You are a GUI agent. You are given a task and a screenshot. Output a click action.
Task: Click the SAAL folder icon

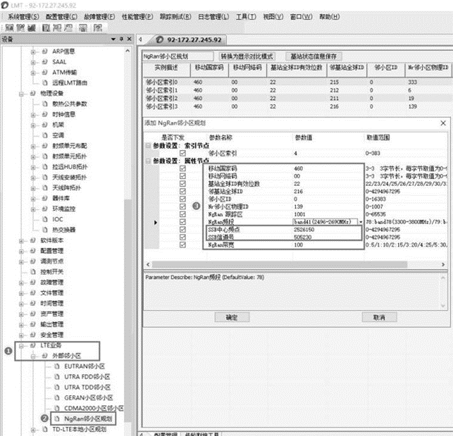click(x=45, y=62)
